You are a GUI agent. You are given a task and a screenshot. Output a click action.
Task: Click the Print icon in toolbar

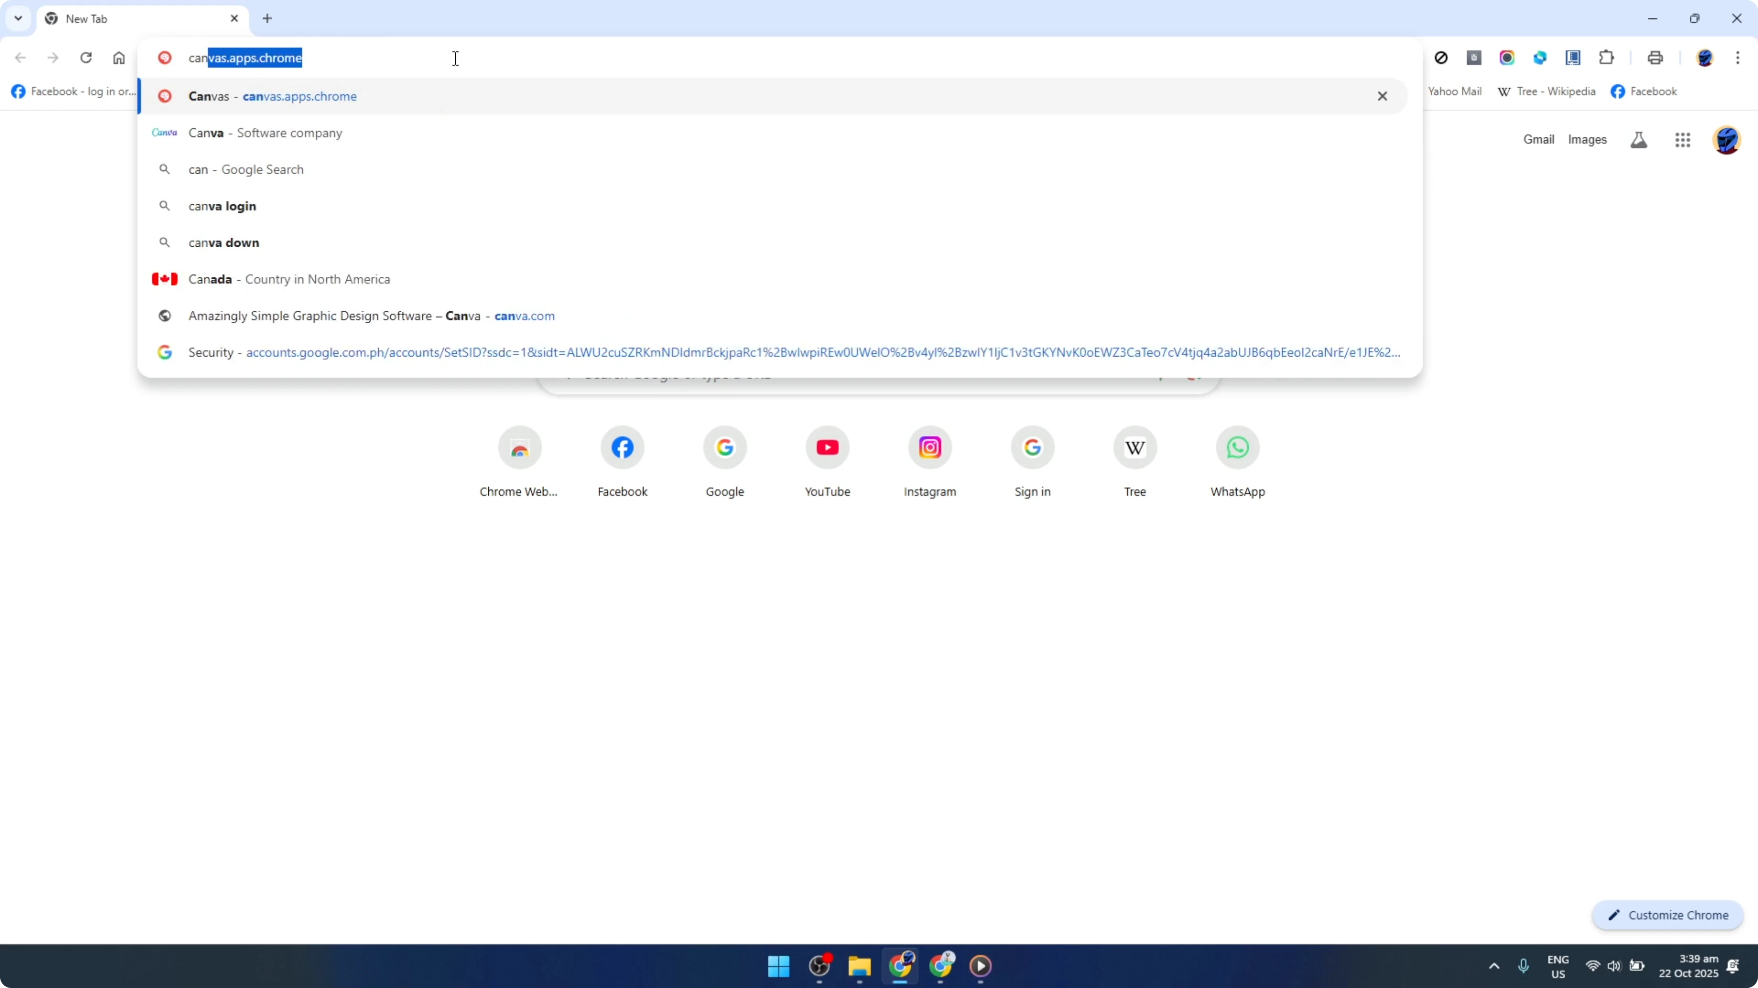tap(1656, 57)
